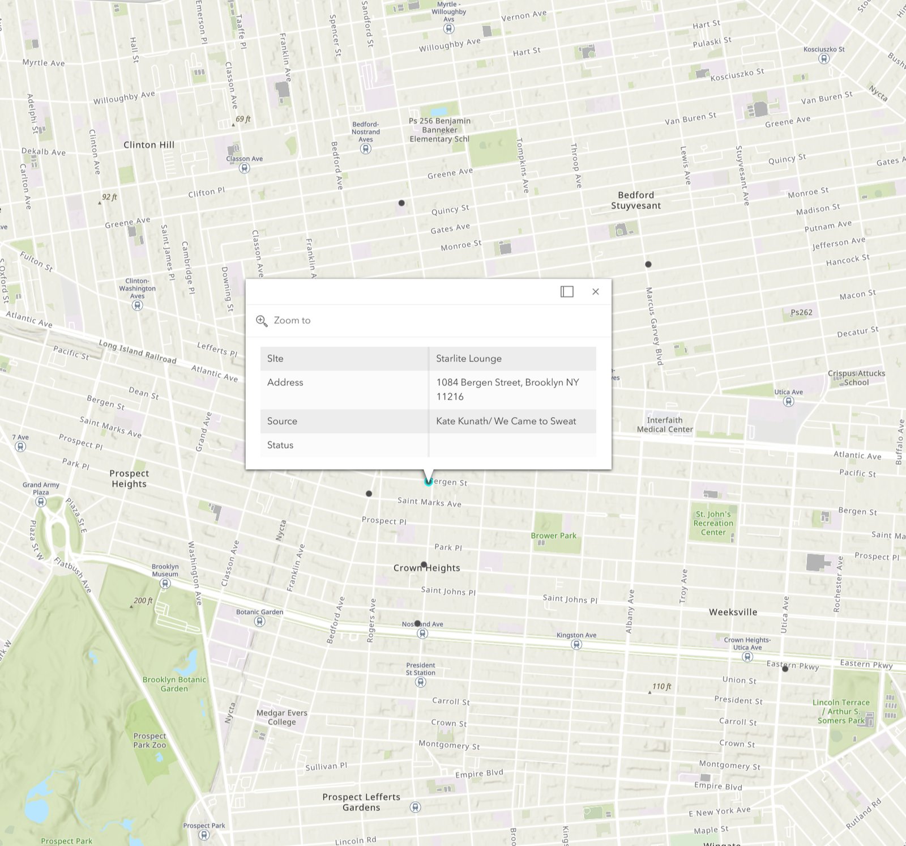Click the Clinton-Washington Aves subway icon
The height and width of the screenshot is (846, 906).
[137, 305]
